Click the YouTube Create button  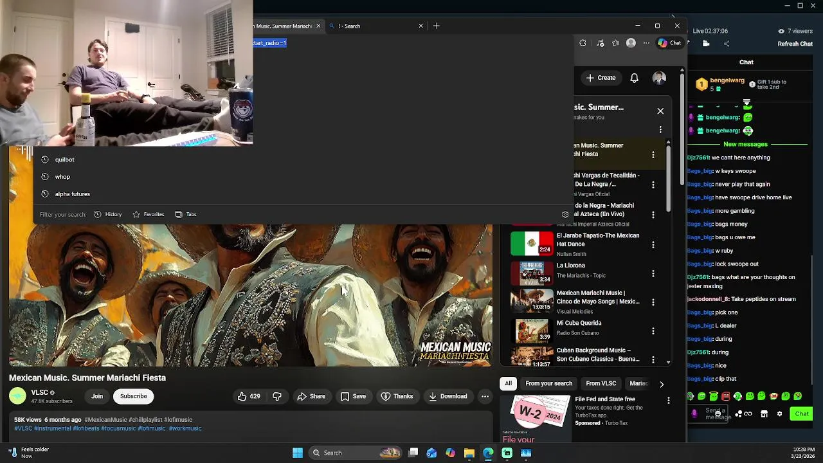click(x=601, y=78)
